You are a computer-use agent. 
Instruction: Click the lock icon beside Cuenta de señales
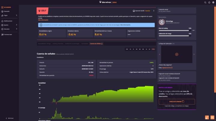coord(102,44)
